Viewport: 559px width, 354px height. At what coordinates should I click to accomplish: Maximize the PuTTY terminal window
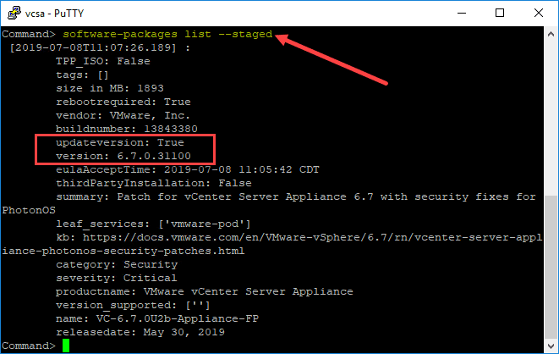pyautogui.click(x=500, y=13)
